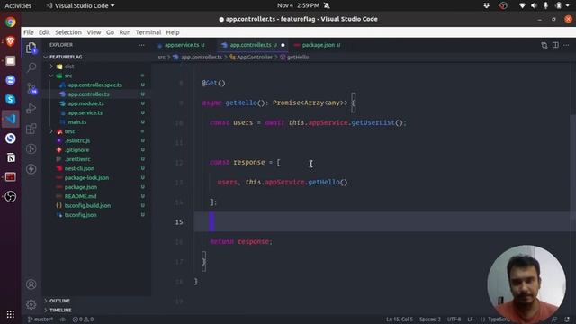This screenshot has width=576, height=324.
Task: Open the Run menu
Action: 125,32
